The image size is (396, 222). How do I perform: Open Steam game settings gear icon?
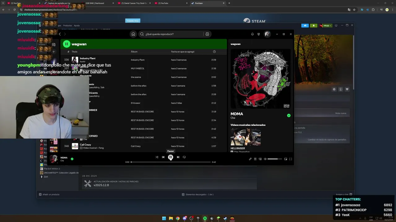click(x=334, y=89)
